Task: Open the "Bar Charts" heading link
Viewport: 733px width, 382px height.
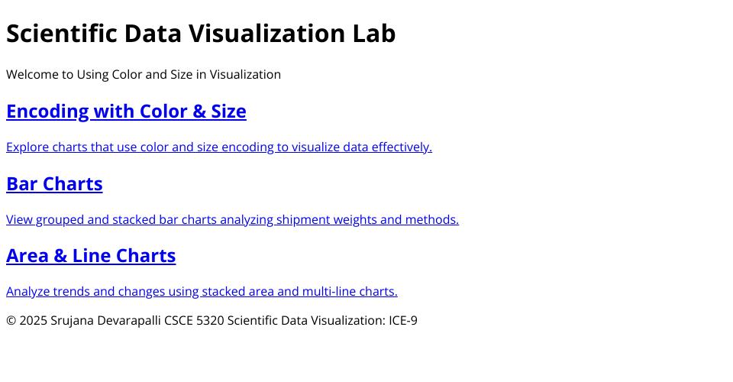Action: pos(54,184)
